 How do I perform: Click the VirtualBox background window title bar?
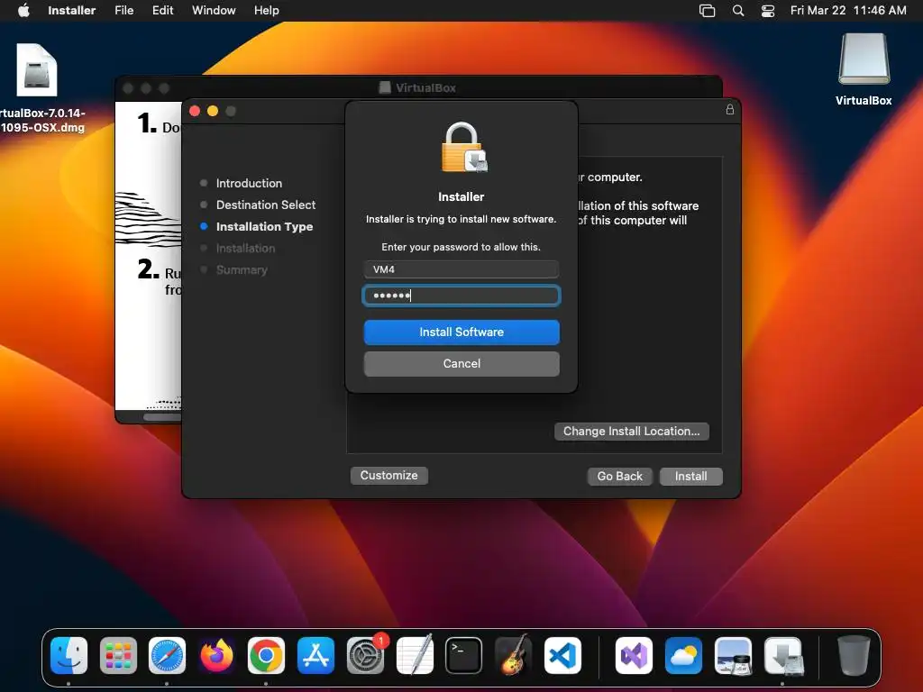click(418, 87)
